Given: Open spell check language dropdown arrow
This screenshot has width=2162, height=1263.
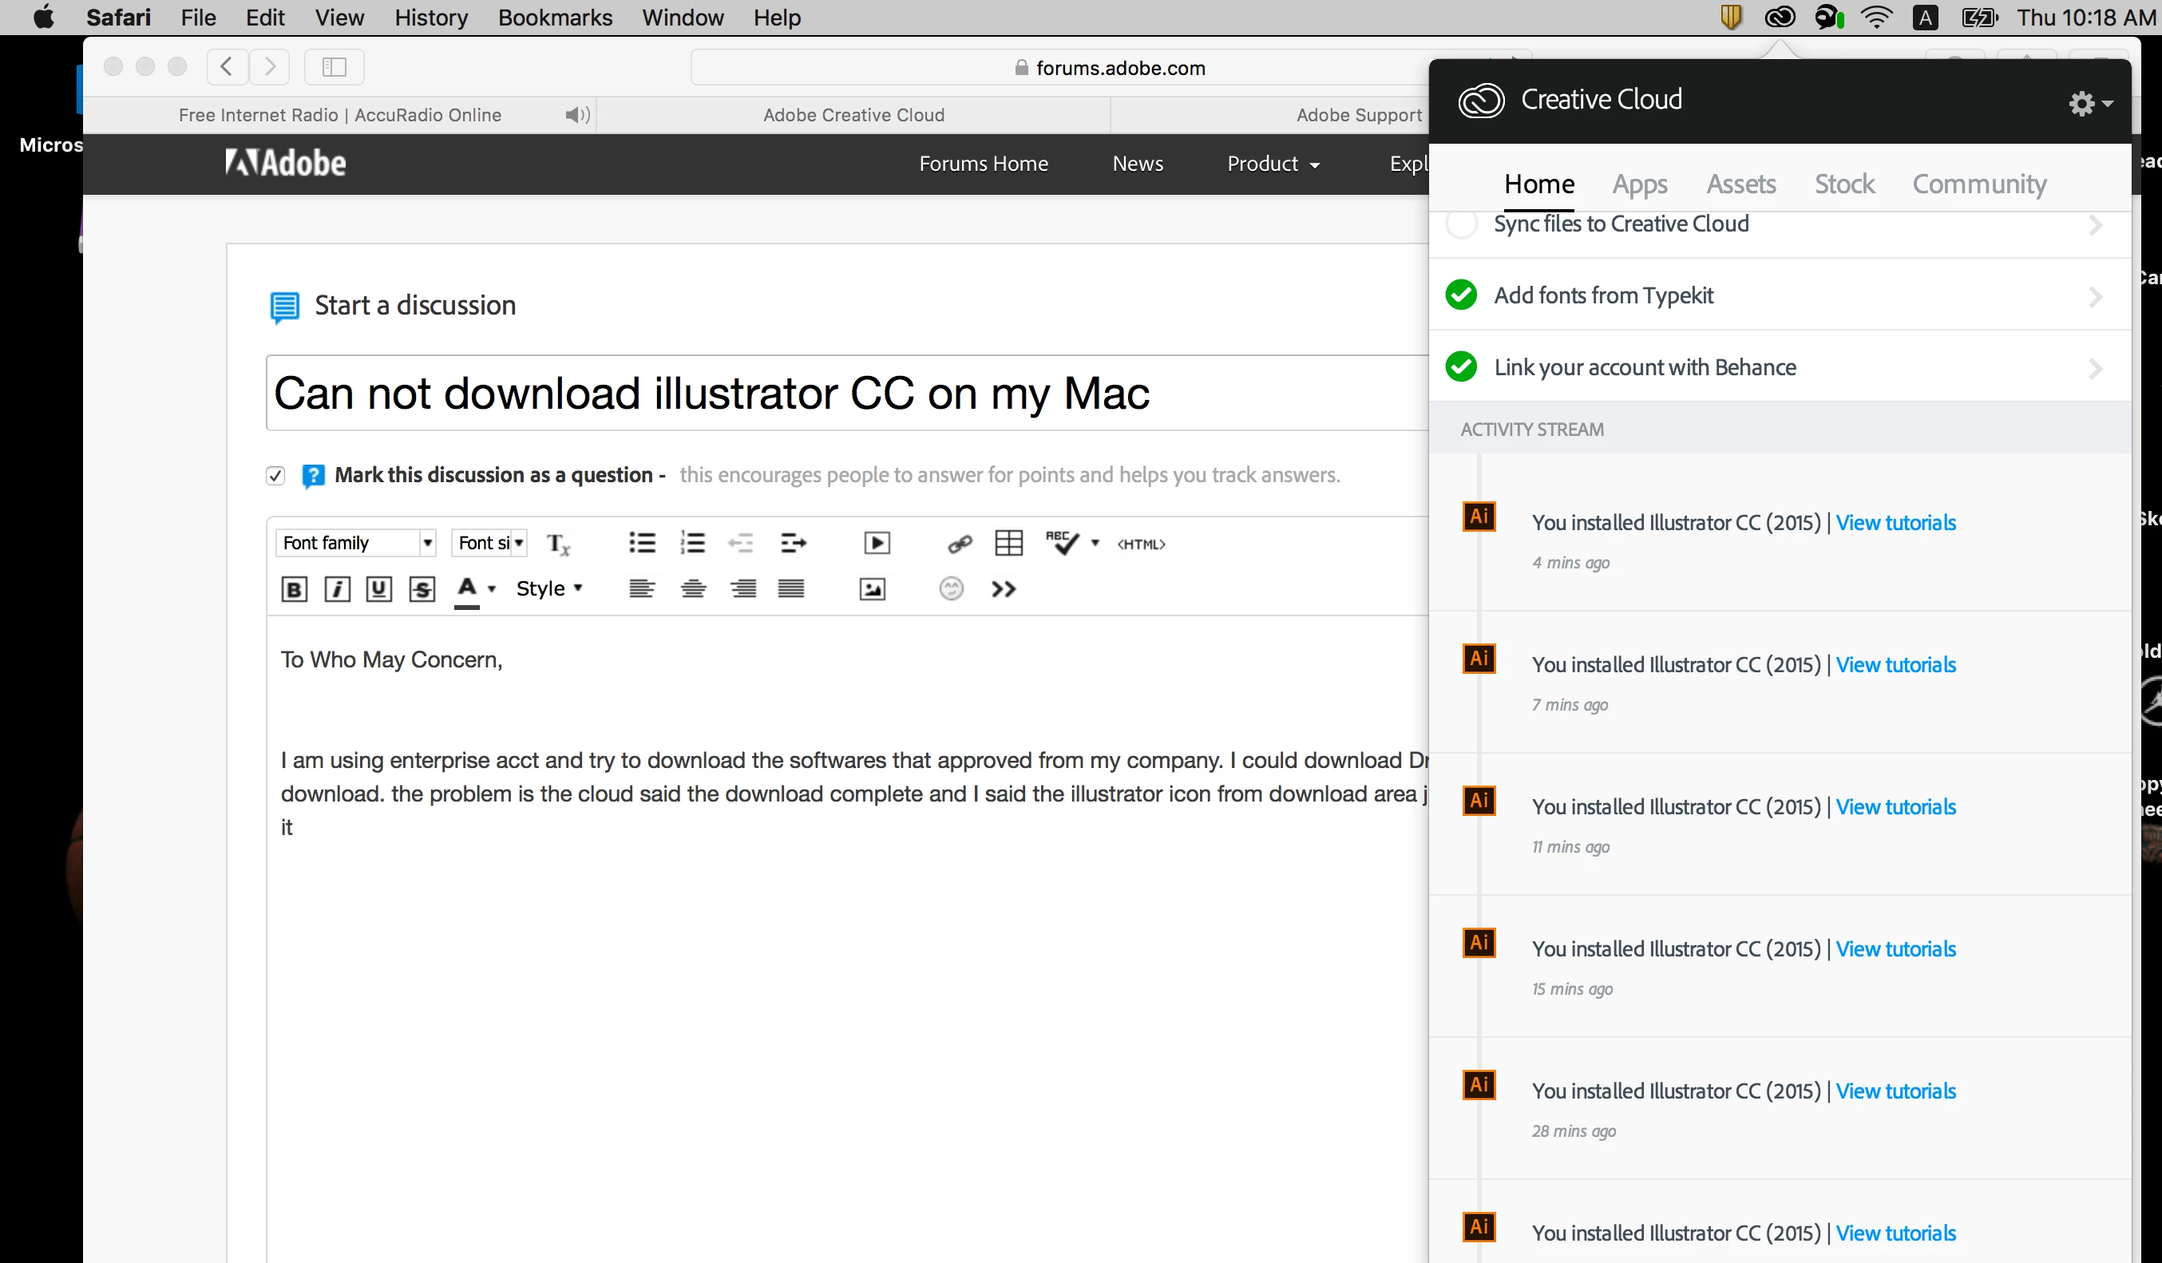Looking at the screenshot, I should tap(1095, 543).
